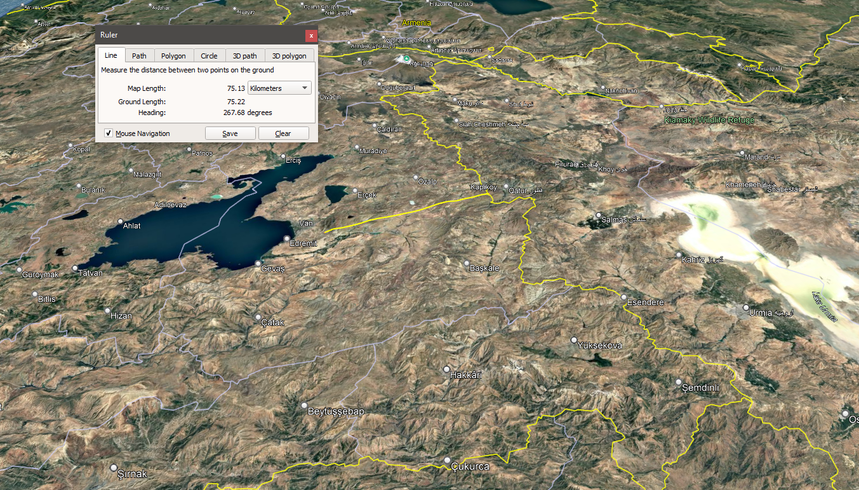Image resolution: width=859 pixels, height=490 pixels.
Task: Toggle the Mouse Navigation checkbox
Action: [x=109, y=133]
